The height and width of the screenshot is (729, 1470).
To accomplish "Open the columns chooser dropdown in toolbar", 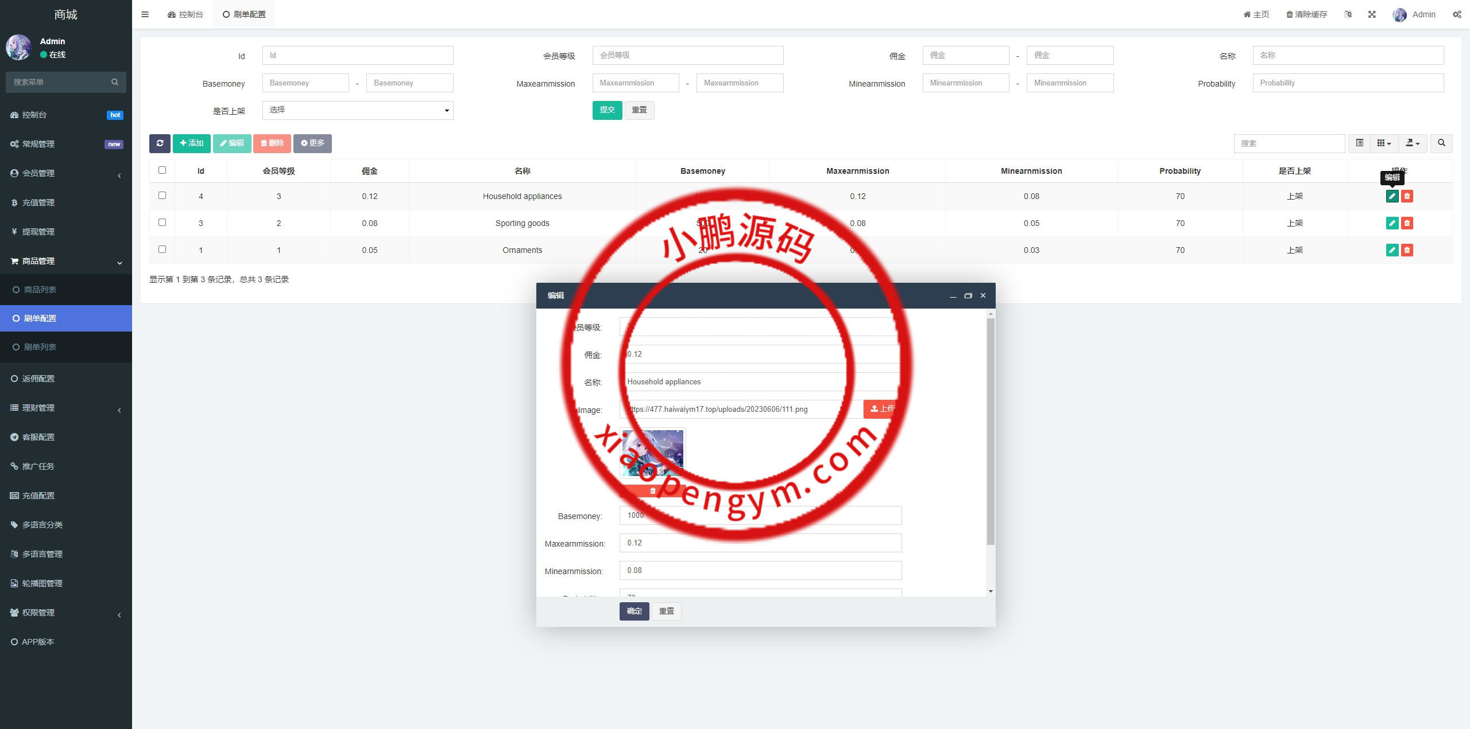I will pyautogui.click(x=1384, y=143).
